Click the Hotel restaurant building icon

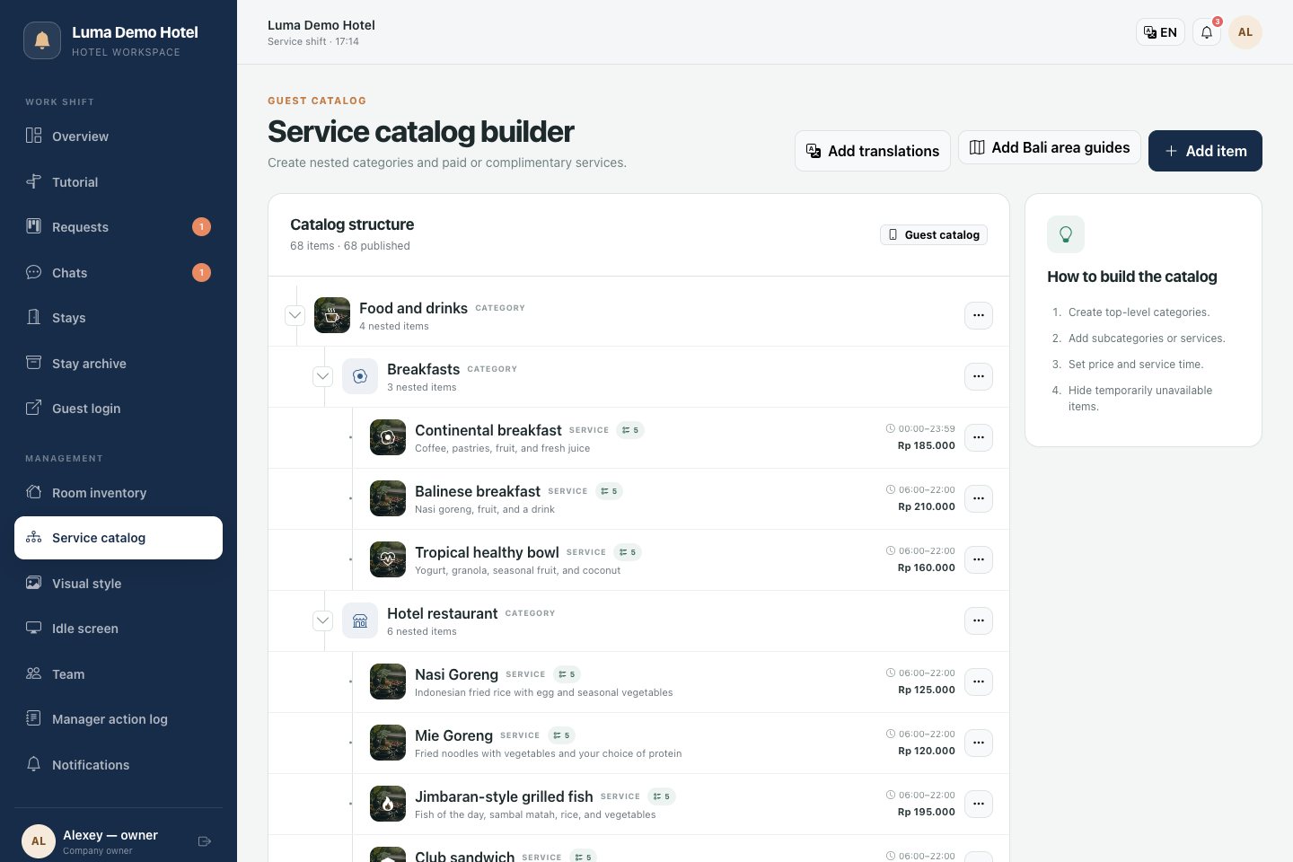tap(360, 620)
